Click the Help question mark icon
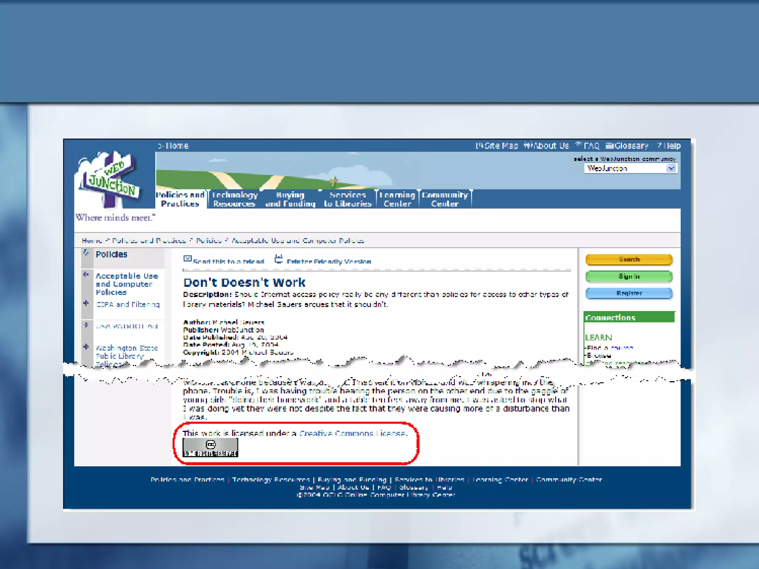Image resolution: width=759 pixels, height=569 pixels. 659,146
